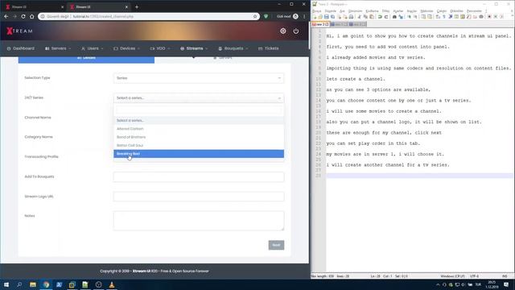Image resolution: width=515 pixels, height=290 pixels.
Task: Expand the Devices menu in navigation bar
Action: [127, 48]
